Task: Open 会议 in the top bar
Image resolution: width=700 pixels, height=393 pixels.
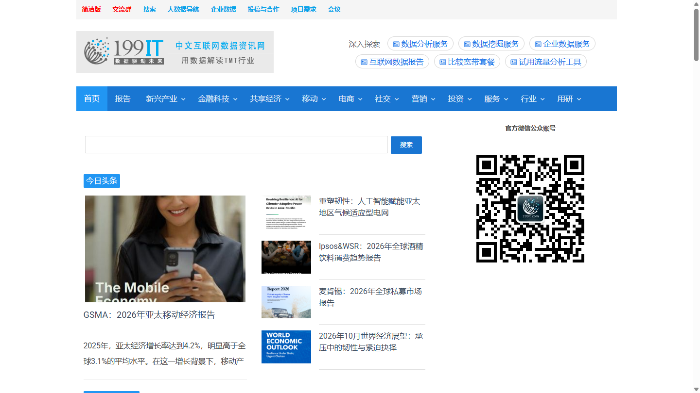Action: 334,9
